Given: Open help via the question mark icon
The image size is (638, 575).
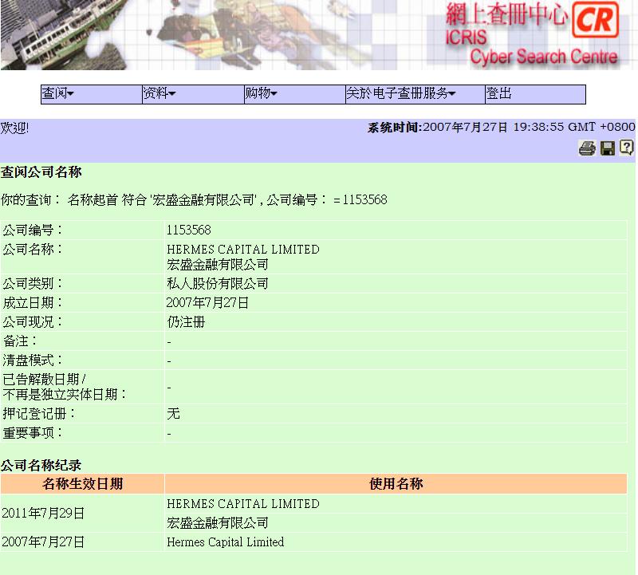Looking at the screenshot, I should click(x=627, y=147).
